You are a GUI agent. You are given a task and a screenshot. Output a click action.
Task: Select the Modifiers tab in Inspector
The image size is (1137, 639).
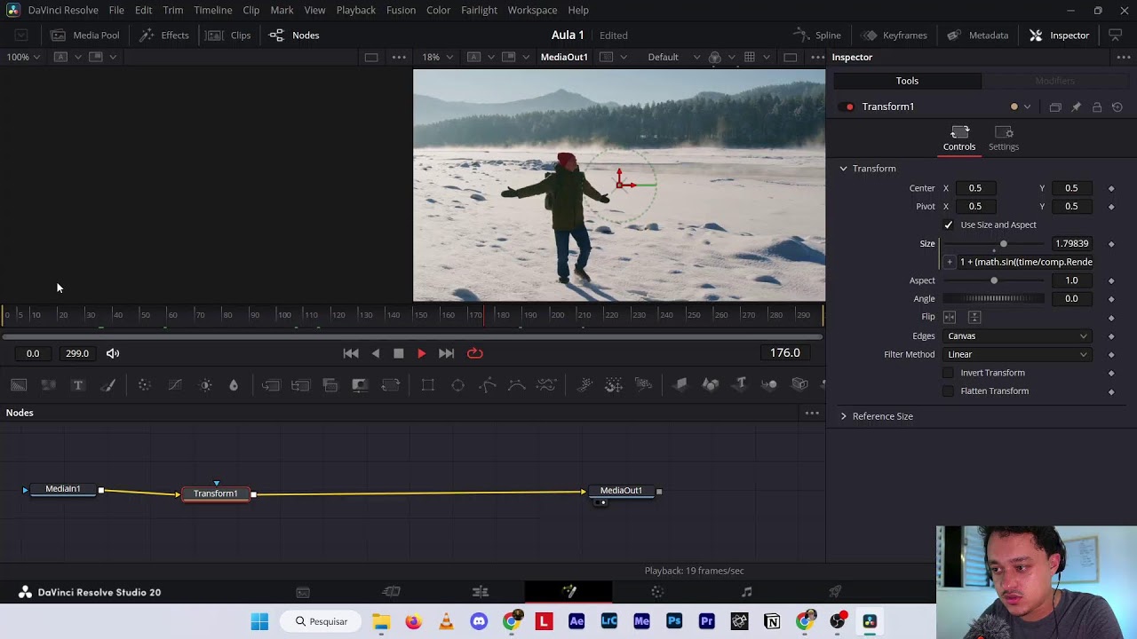pos(1054,81)
